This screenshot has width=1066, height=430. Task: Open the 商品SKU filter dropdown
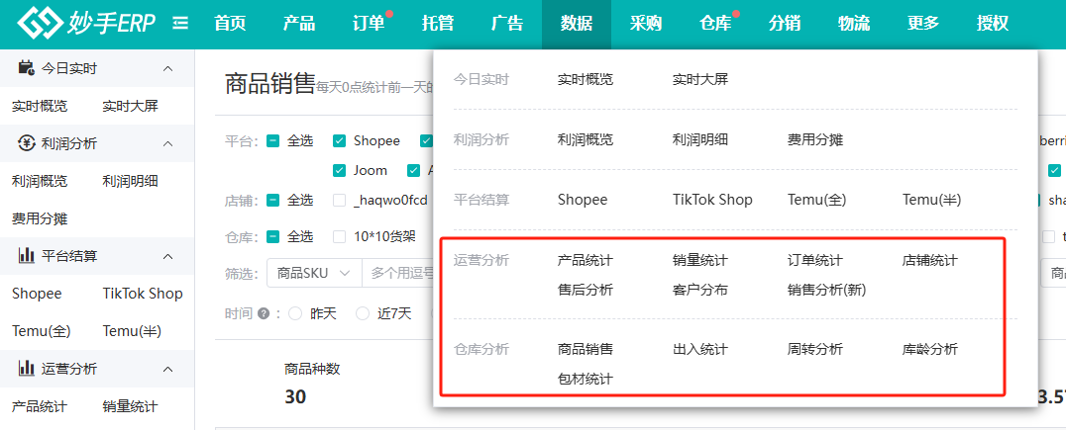tap(314, 274)
